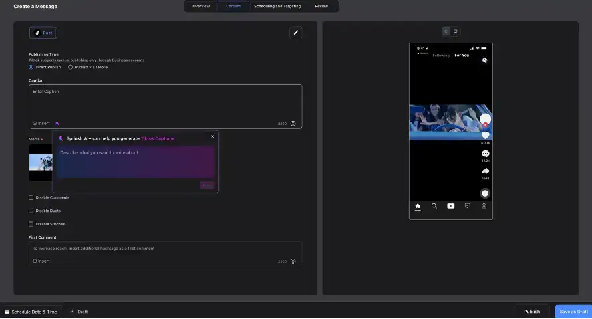Go to the Scheduling and Targeting tab
592x319 pixels.
coord(277,6)
